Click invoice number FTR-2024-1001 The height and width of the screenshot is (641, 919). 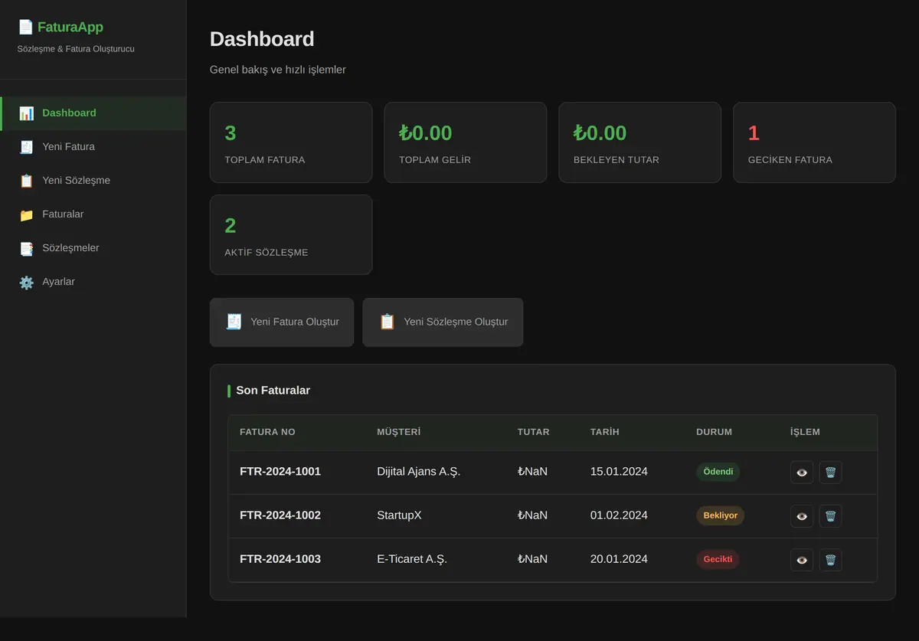pos(280,472)
